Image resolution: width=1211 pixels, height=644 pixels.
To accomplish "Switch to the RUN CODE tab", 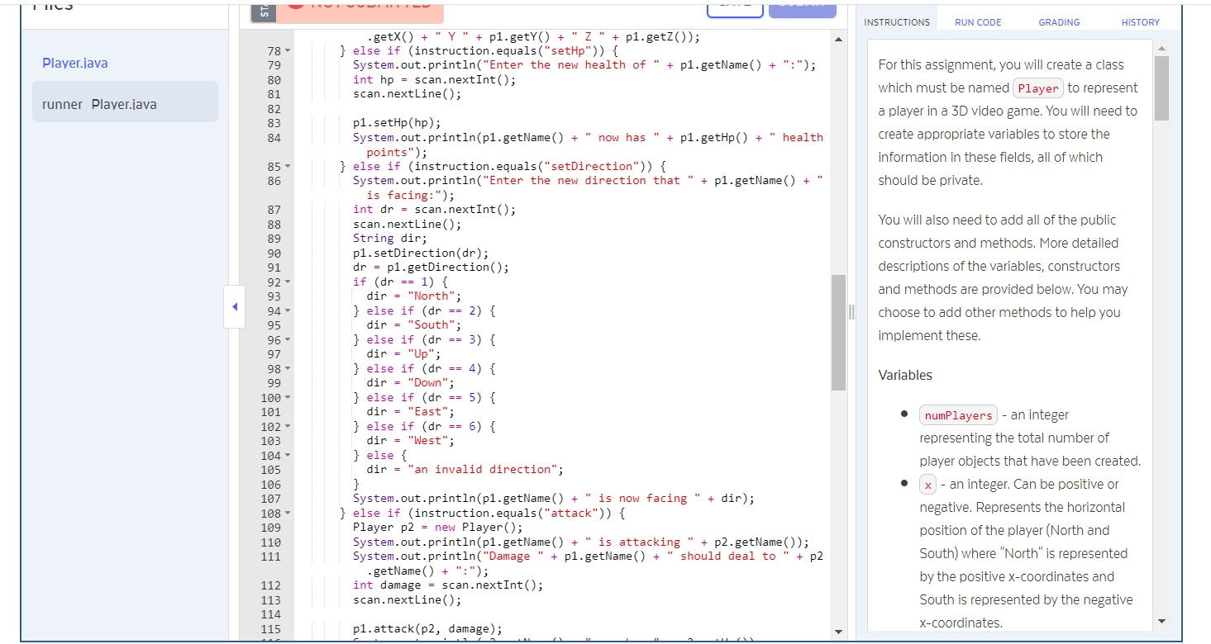I will point(978,22).
